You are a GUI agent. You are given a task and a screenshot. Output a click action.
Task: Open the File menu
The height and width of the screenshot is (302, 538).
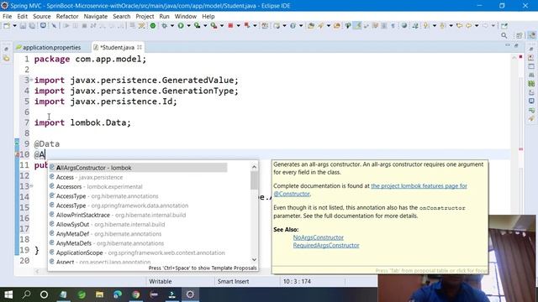click(x=7, y=17)
